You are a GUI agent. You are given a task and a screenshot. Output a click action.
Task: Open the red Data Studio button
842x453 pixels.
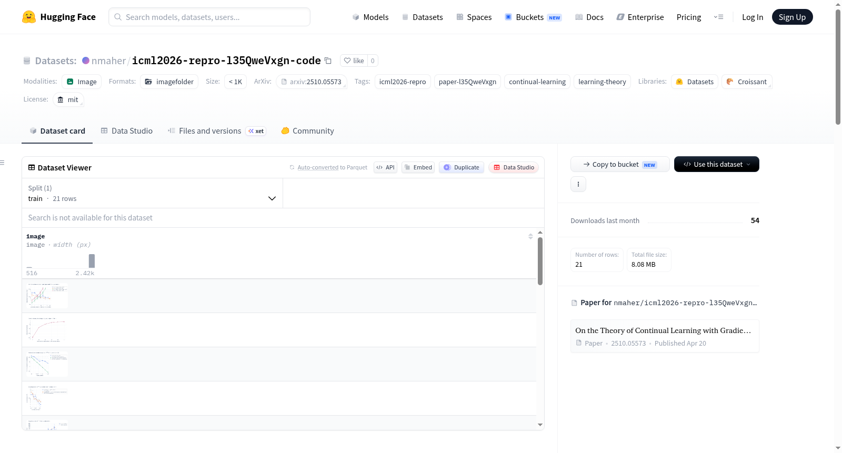pos(514,167)
